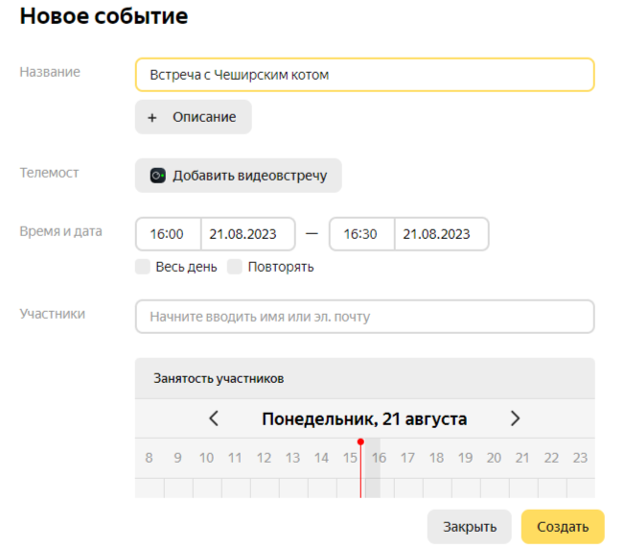Screen dimensions: 624x549
Task: Focus the Участники input field
Action: coord(365,317)
